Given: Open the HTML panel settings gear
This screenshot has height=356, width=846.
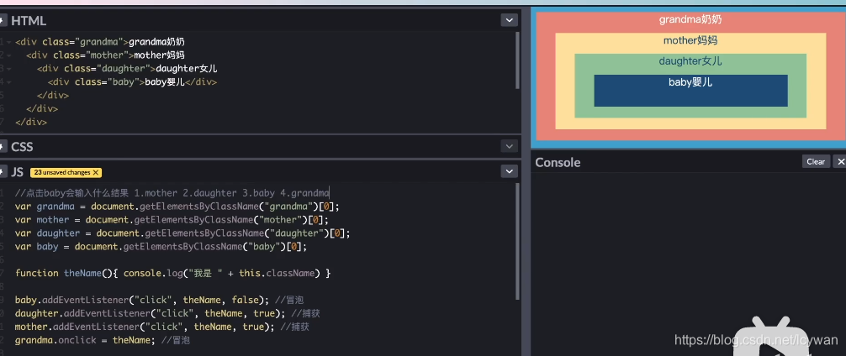Looking at the screenshot, I should coord(3,20).
